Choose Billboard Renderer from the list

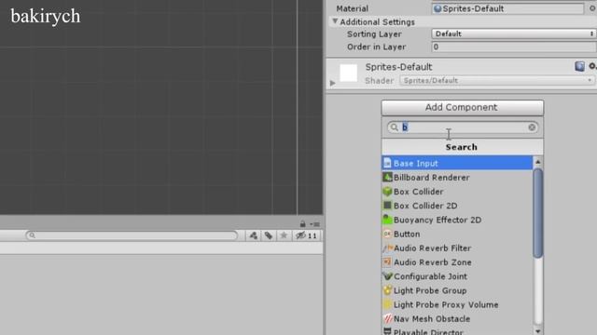(457, 178)
